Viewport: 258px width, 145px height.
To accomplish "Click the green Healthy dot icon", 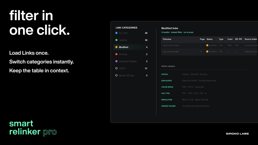I will click(116, 40).
